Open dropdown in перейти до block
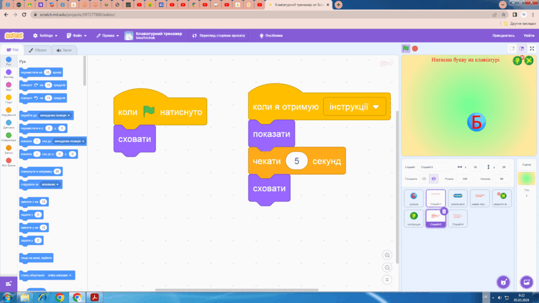539x303 pixels. point(56,116)
